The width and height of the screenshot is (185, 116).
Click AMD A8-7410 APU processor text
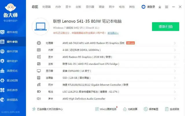pos(93,43)
